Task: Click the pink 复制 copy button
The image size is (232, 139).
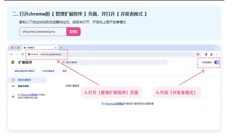Action: pos(74,32)
